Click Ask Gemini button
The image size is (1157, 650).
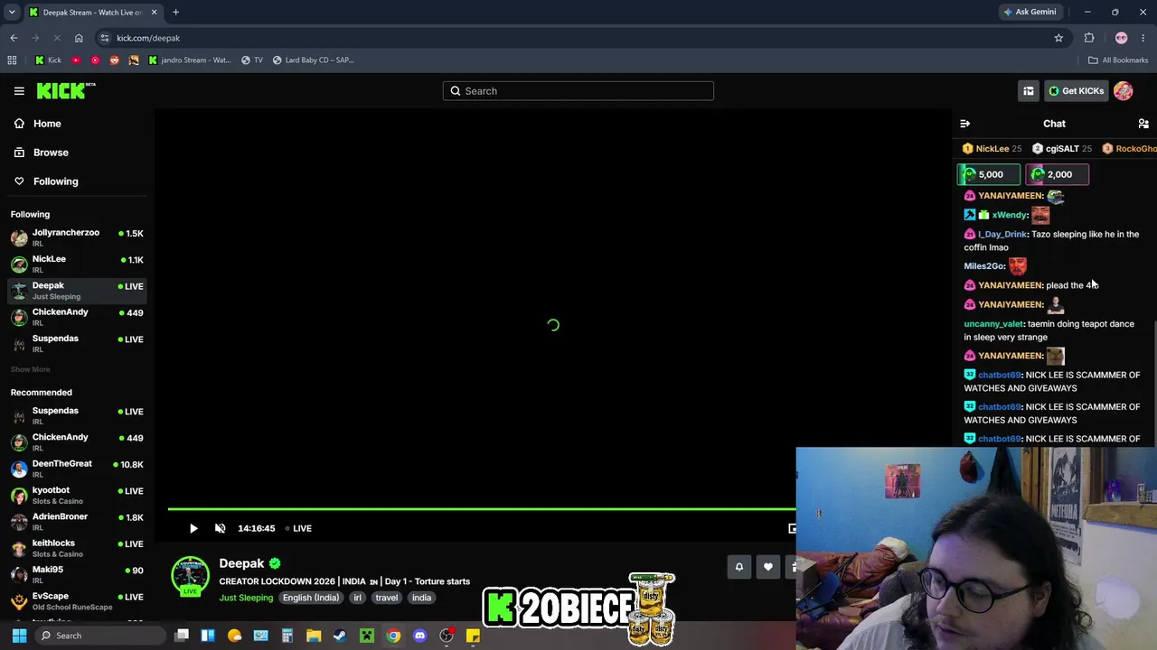(1029, 12)
